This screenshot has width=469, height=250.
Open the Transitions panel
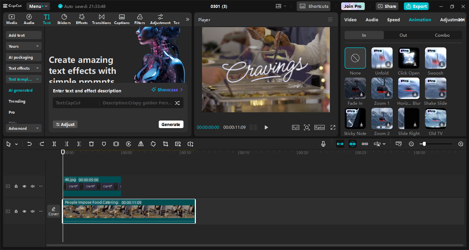[101, 19]
